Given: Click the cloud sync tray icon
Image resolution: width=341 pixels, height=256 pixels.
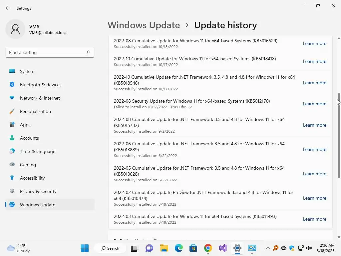Looking at the screenshot, I should tap(284, 248).
